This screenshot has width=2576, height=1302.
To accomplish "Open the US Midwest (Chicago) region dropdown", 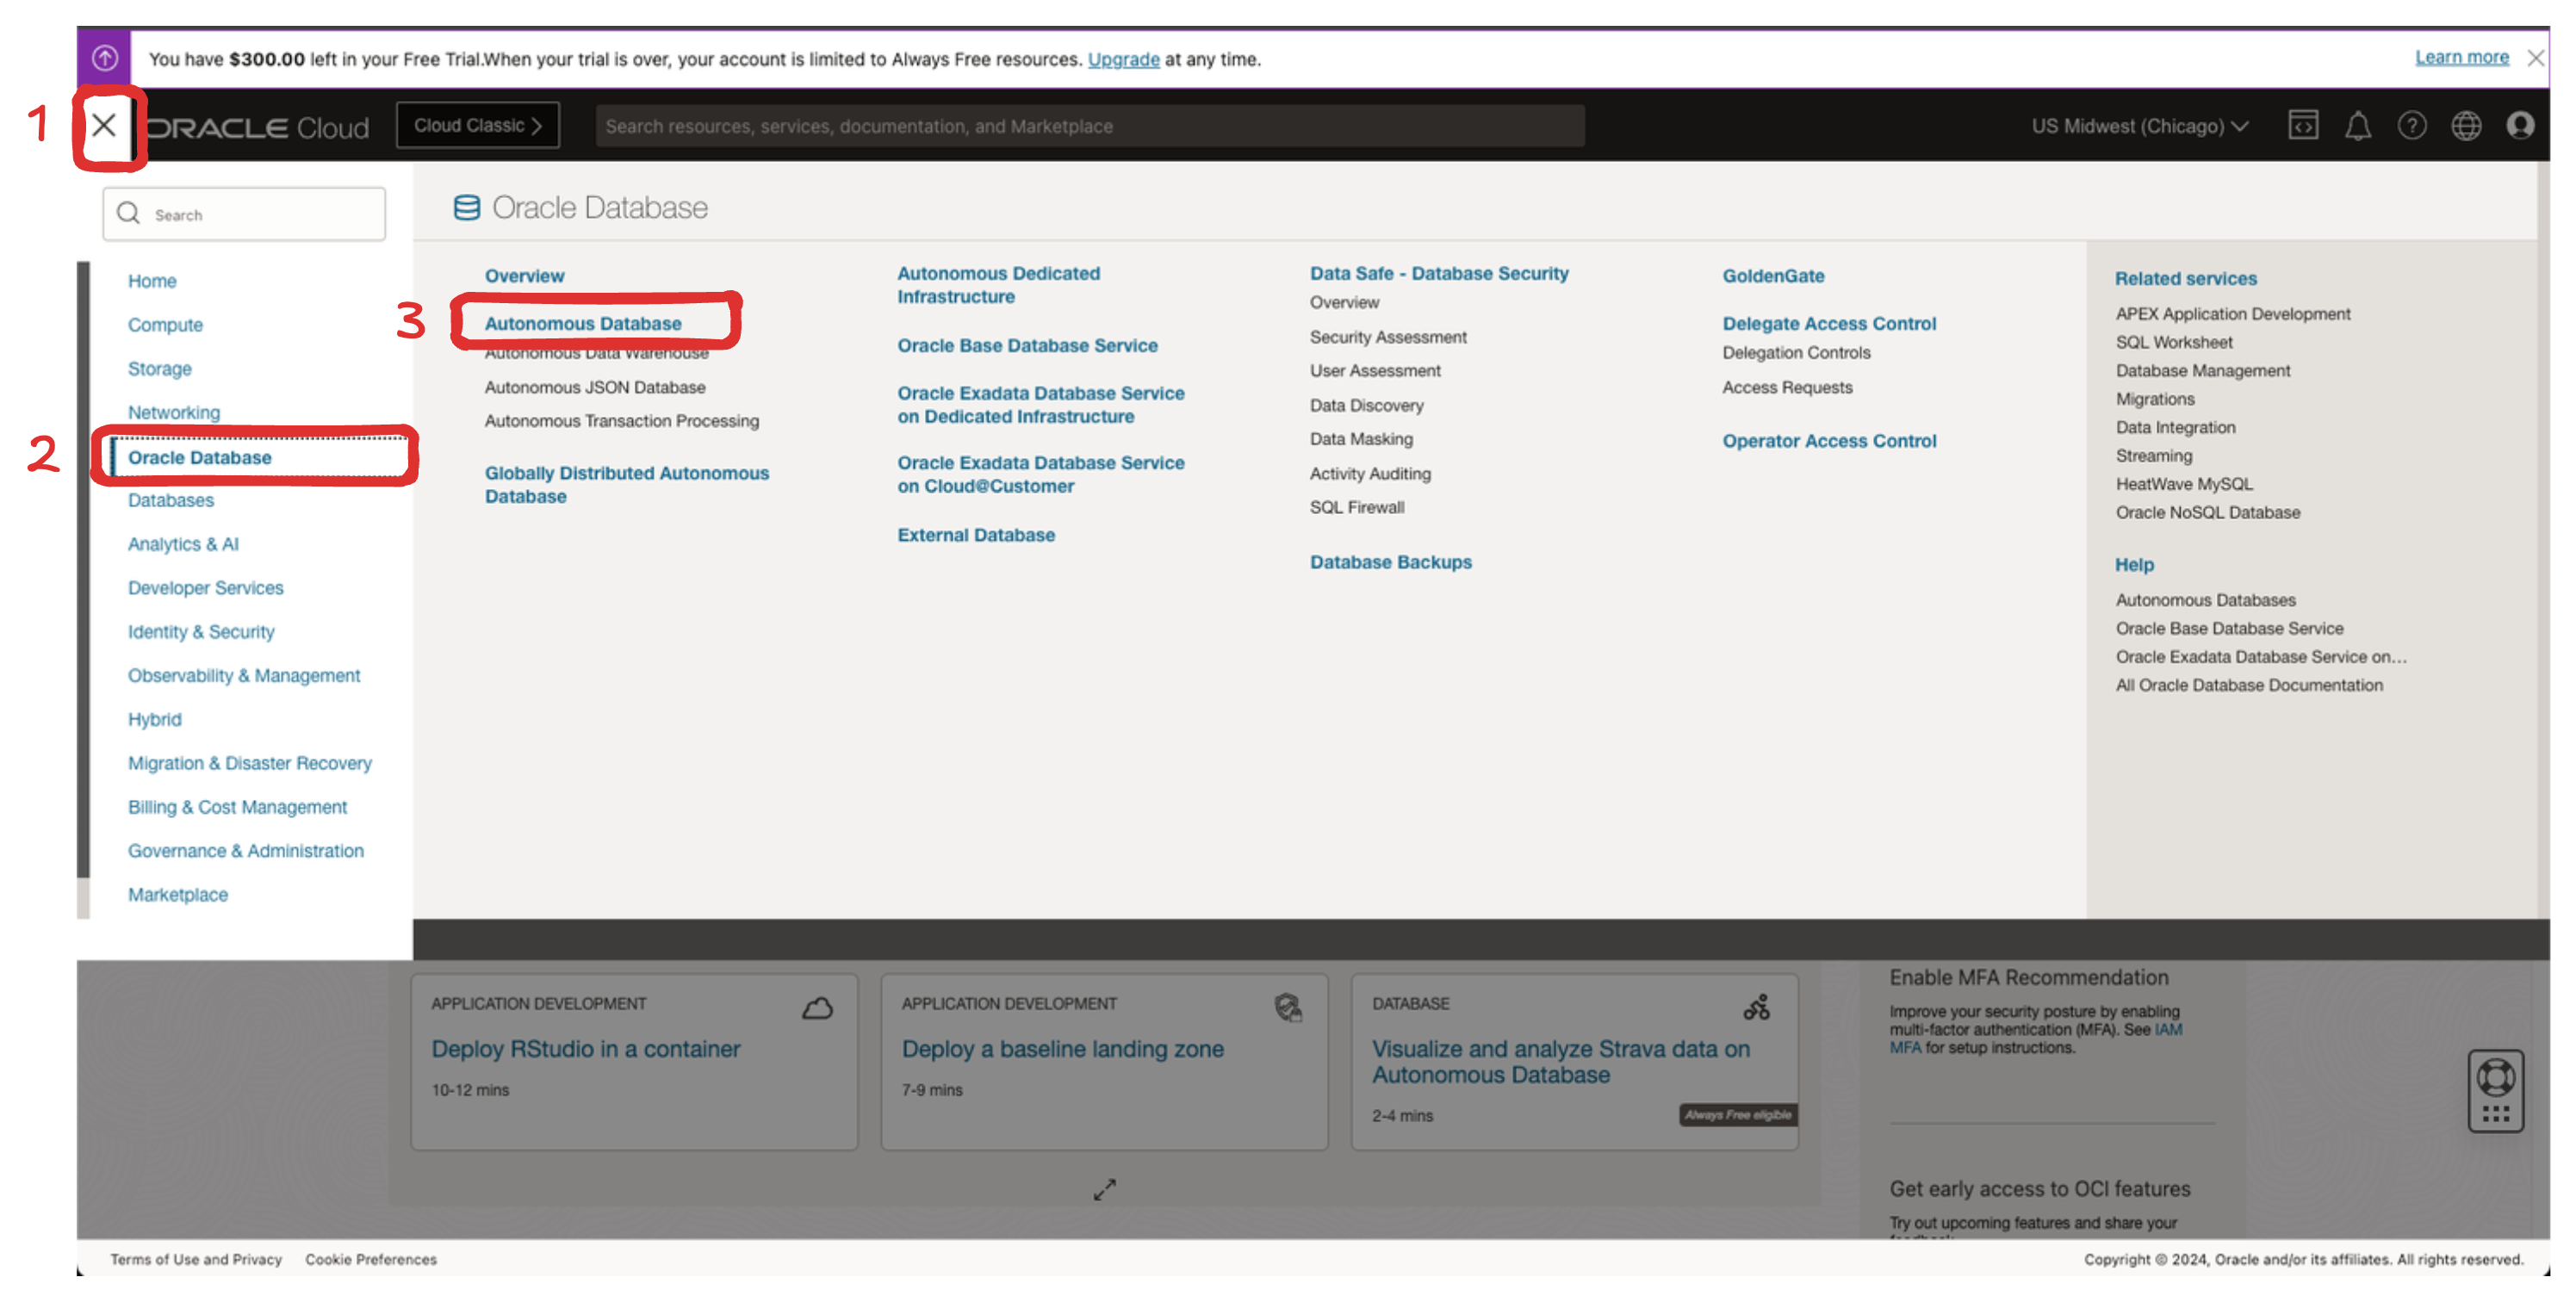I will click(x=2139, y=126).
